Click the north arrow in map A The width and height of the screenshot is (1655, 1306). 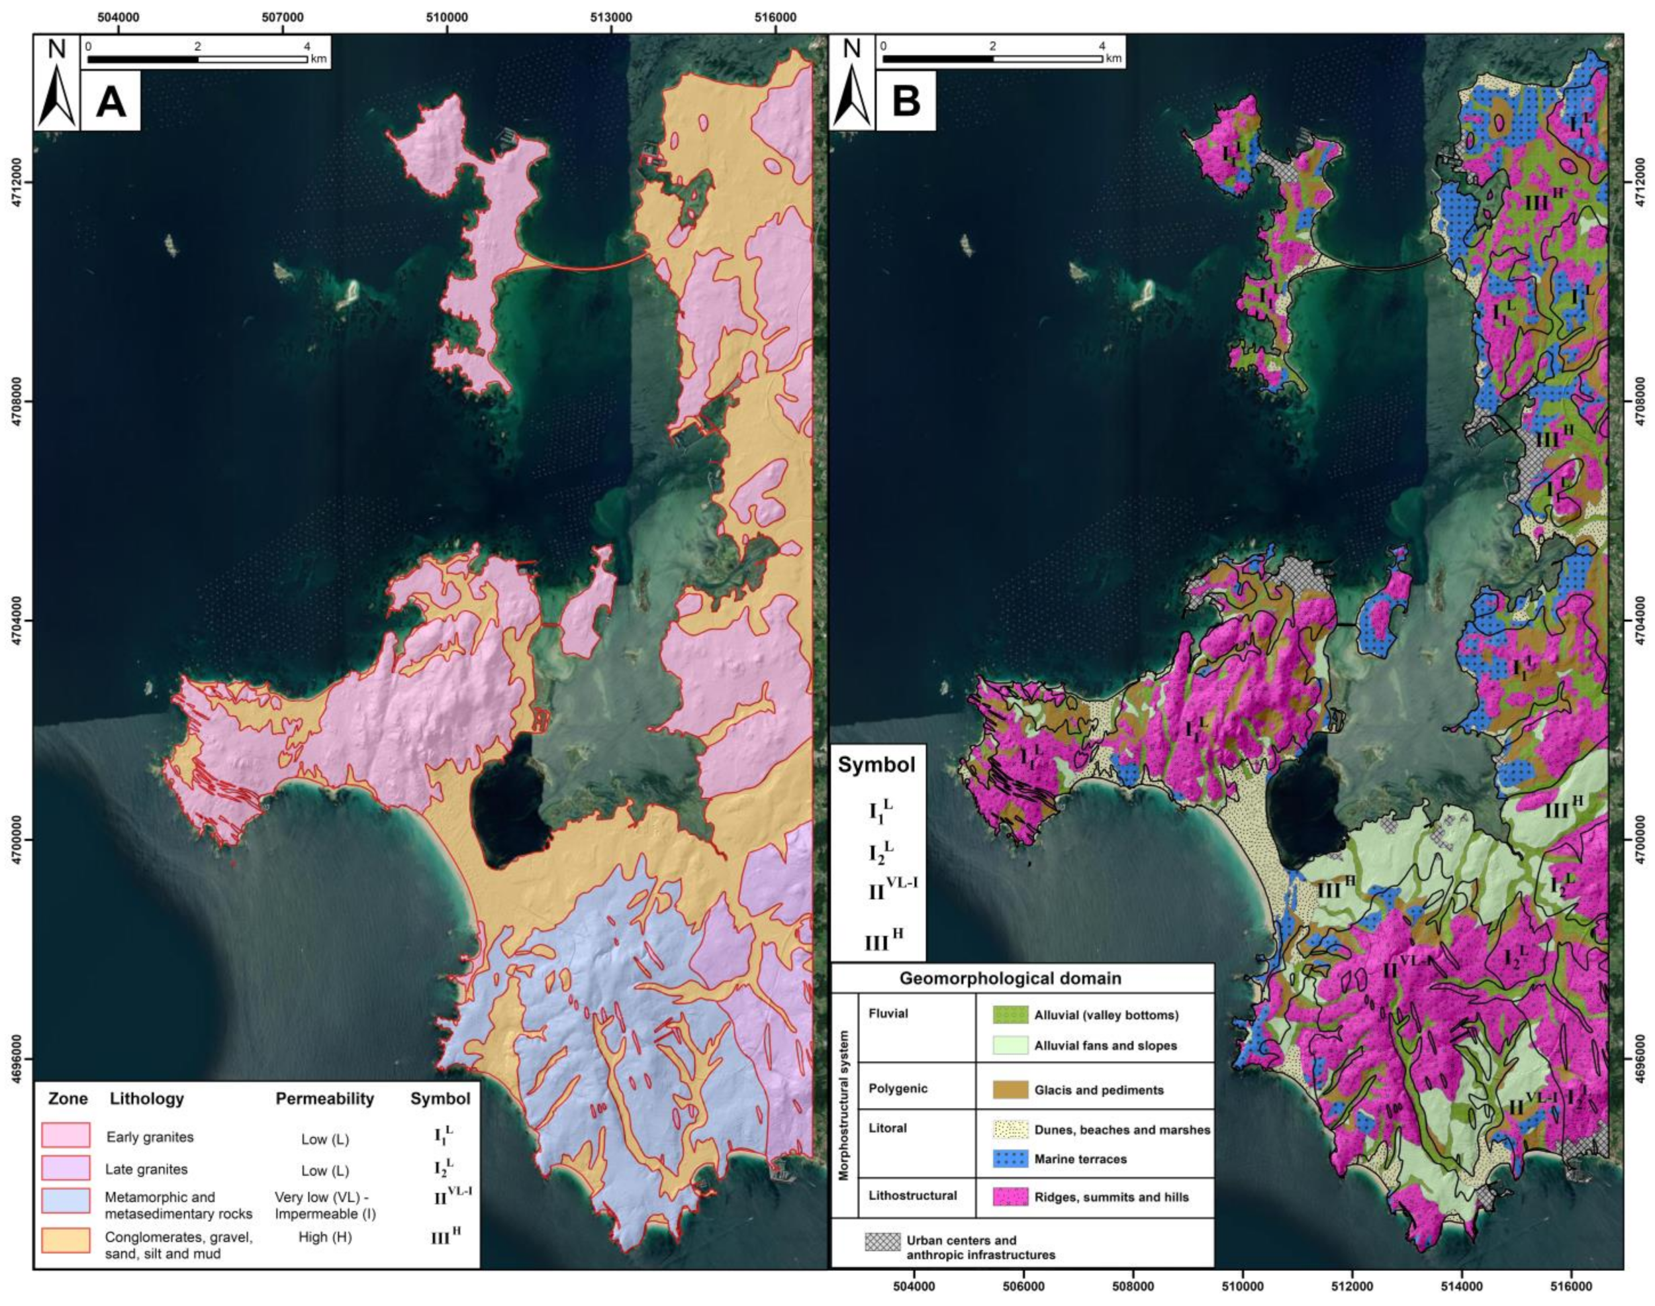pyautogui.click(x=56, y=94)
